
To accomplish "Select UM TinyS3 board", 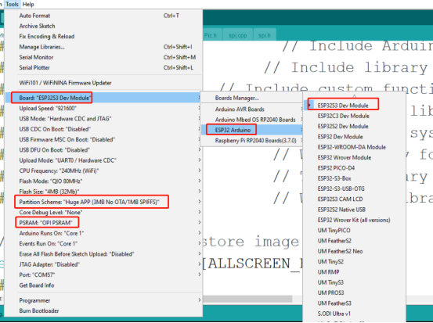I will (355, 282).
